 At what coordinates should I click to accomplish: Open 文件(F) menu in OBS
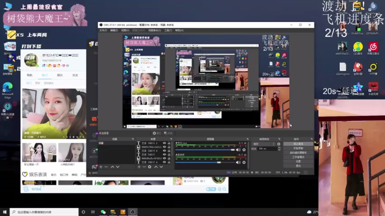[103, 30]
